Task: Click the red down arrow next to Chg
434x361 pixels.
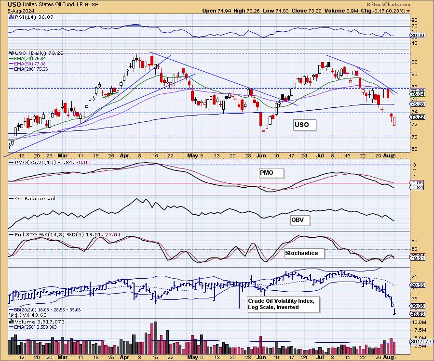Action: pyautogui.click(x=408, y=11)
